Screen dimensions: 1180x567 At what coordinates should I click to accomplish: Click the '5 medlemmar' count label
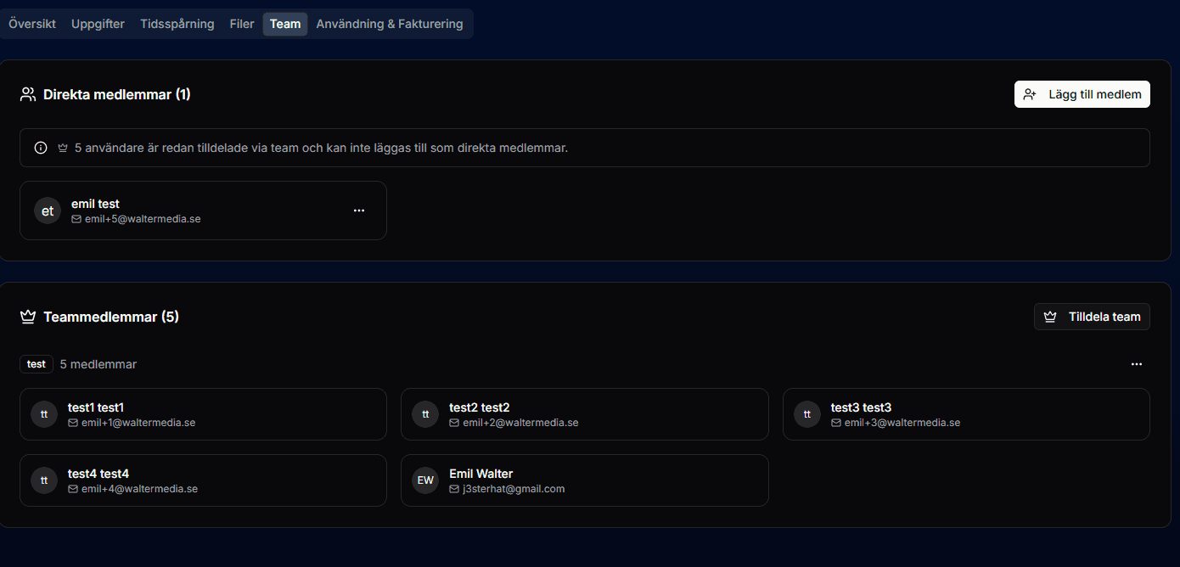tap(98, 364)
